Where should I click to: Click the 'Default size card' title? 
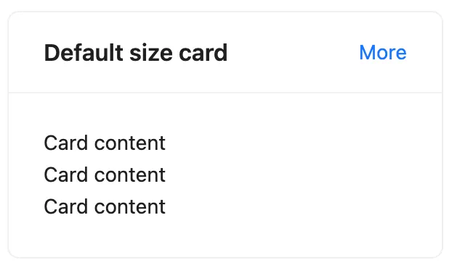(136, 53)
